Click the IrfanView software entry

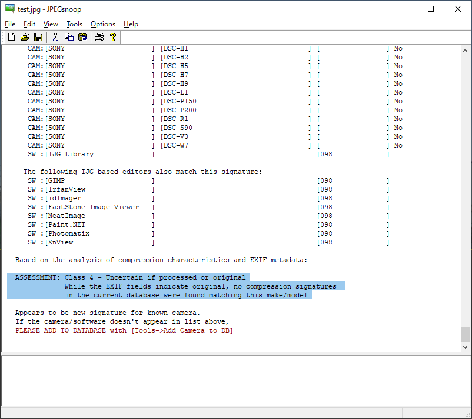point(208,189)
